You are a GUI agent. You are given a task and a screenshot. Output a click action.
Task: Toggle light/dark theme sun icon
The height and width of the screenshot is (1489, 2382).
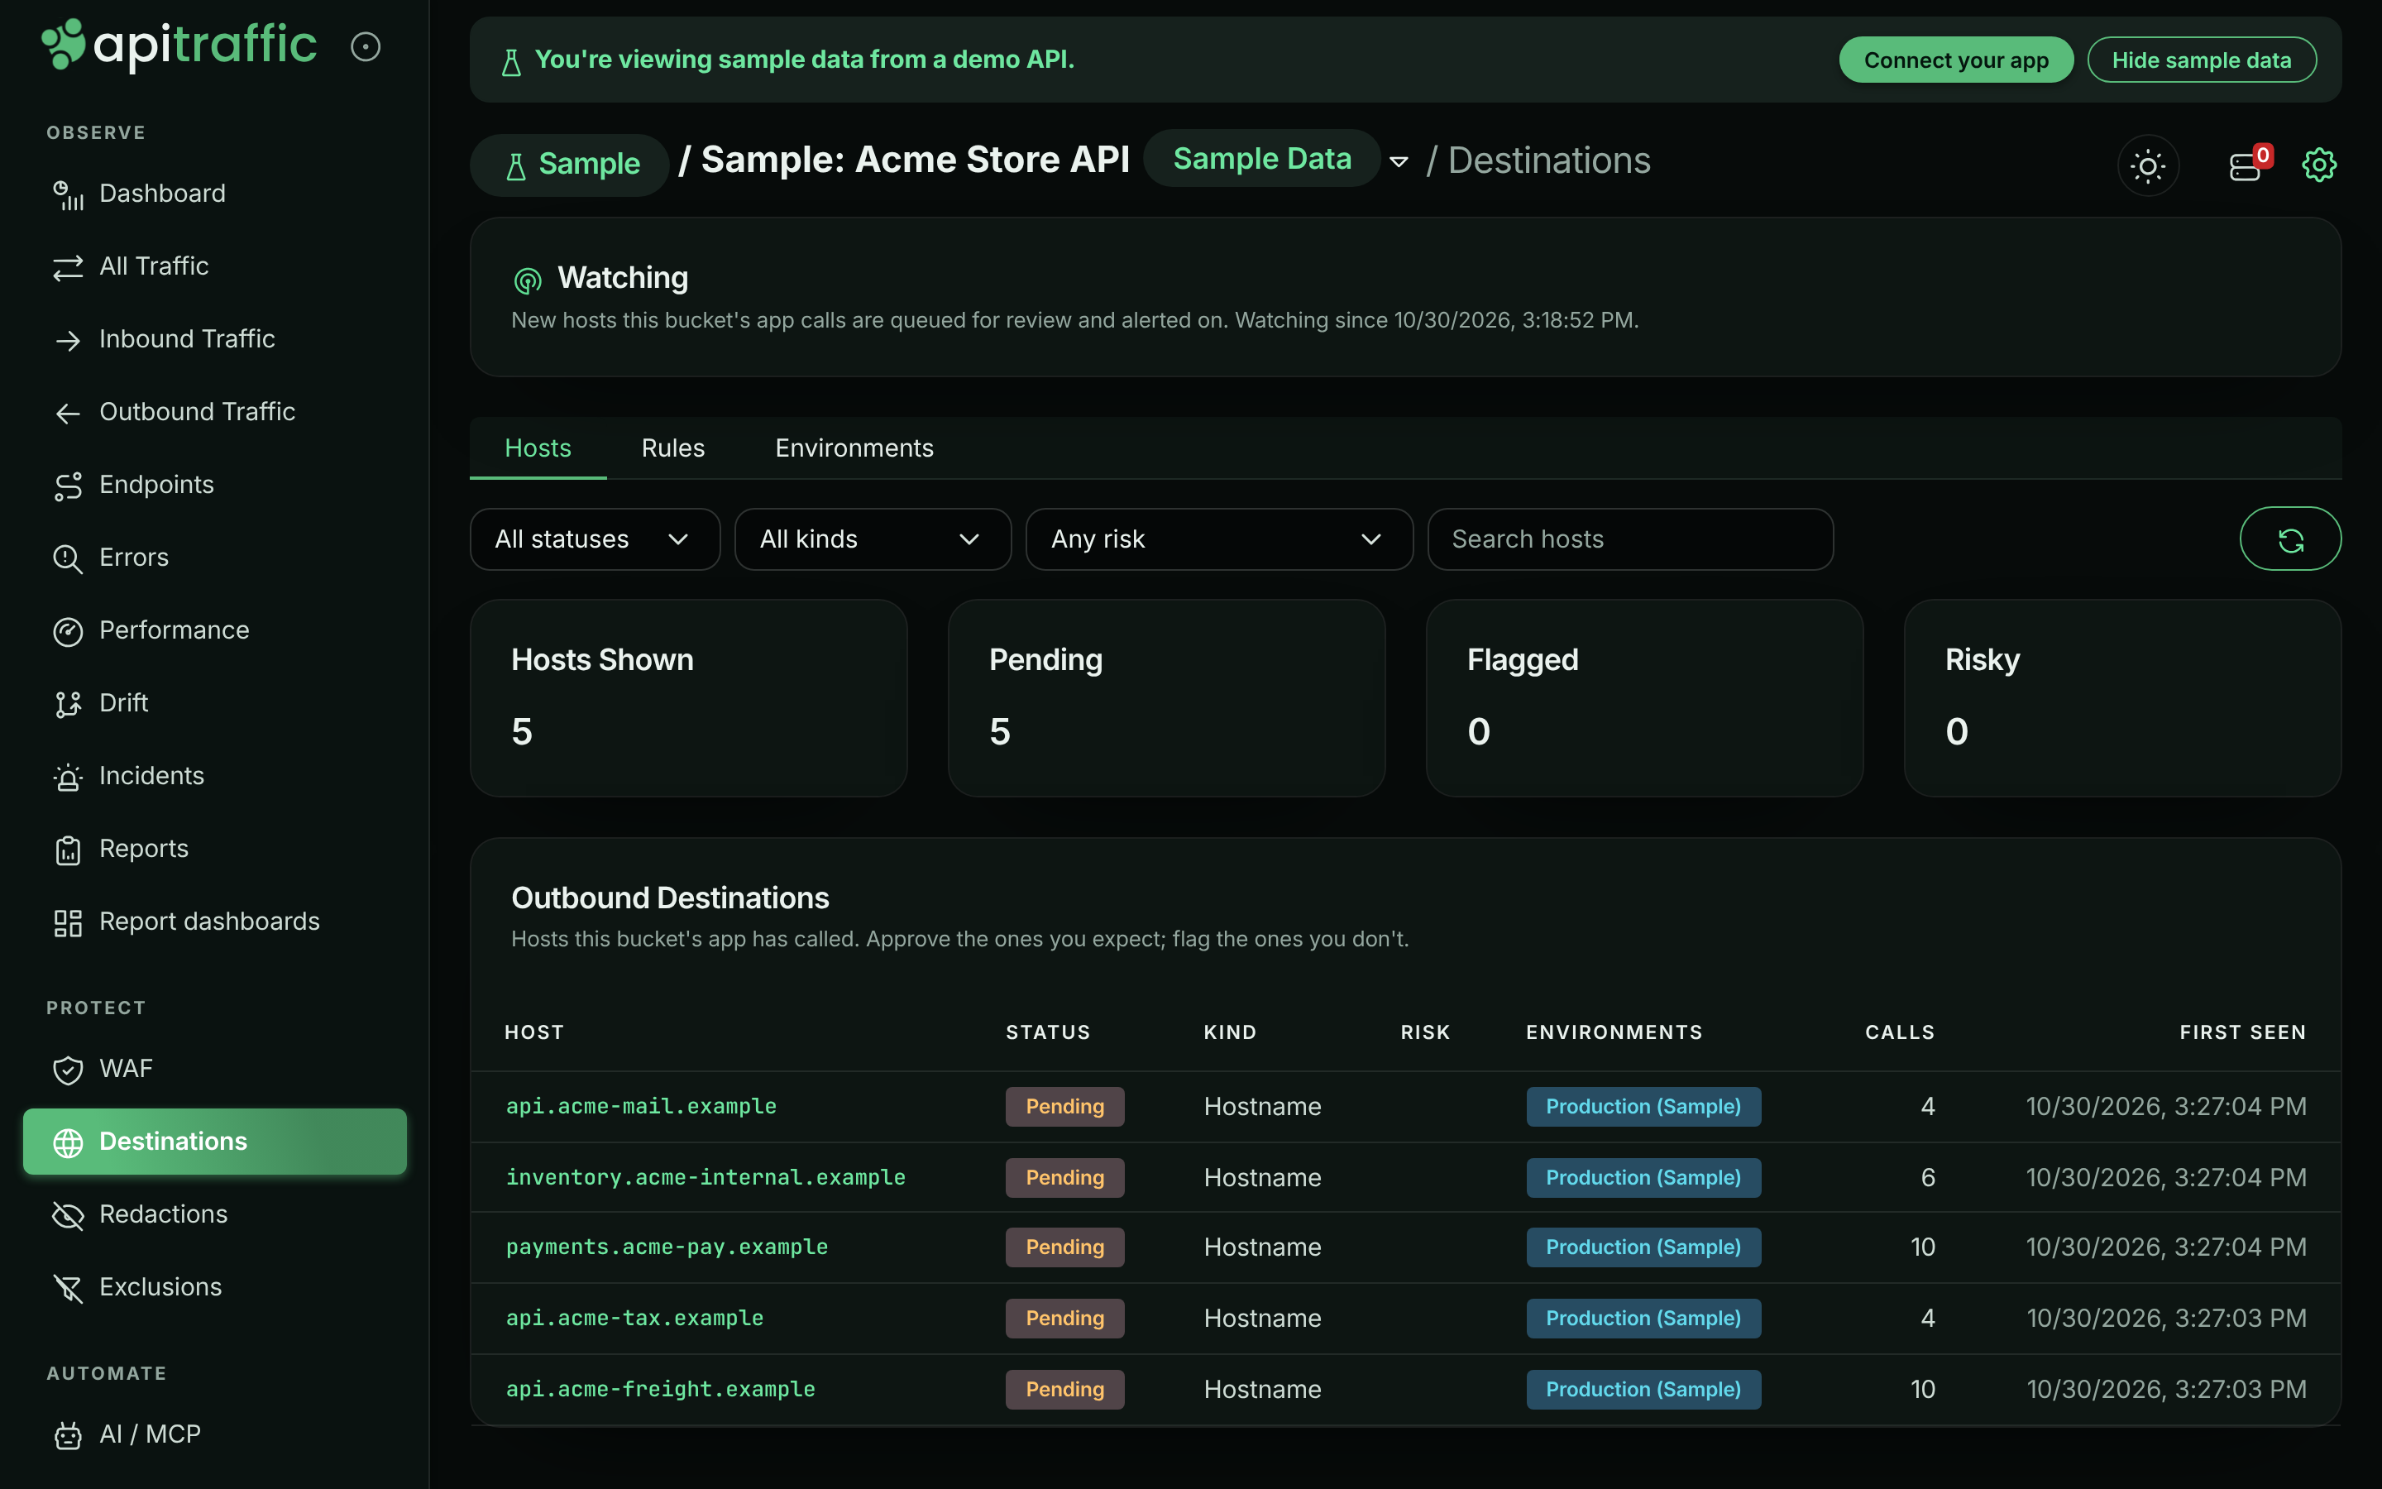2148,165
